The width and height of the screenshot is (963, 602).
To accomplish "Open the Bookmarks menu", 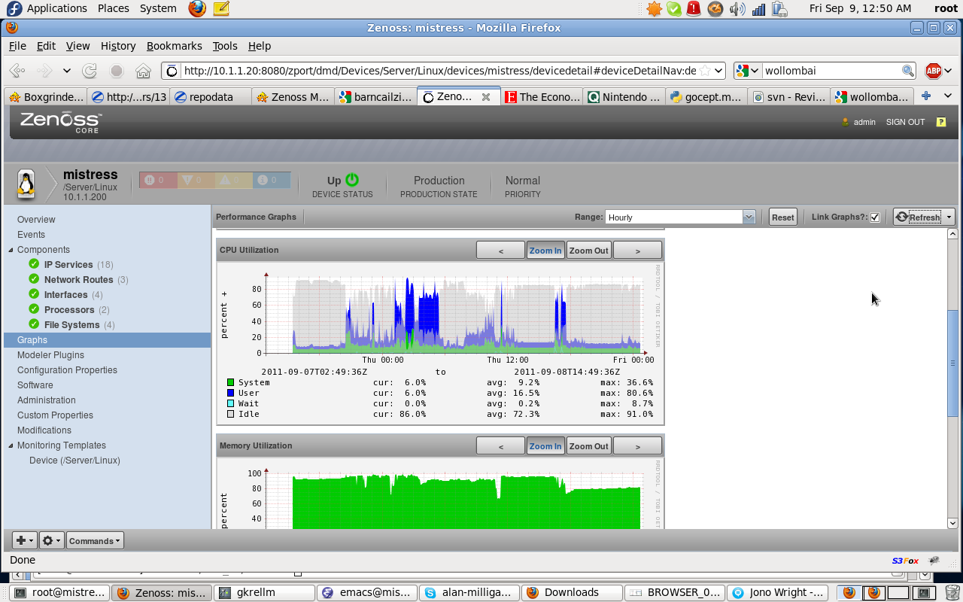I will pyautogui.click(x=174, y=46).
